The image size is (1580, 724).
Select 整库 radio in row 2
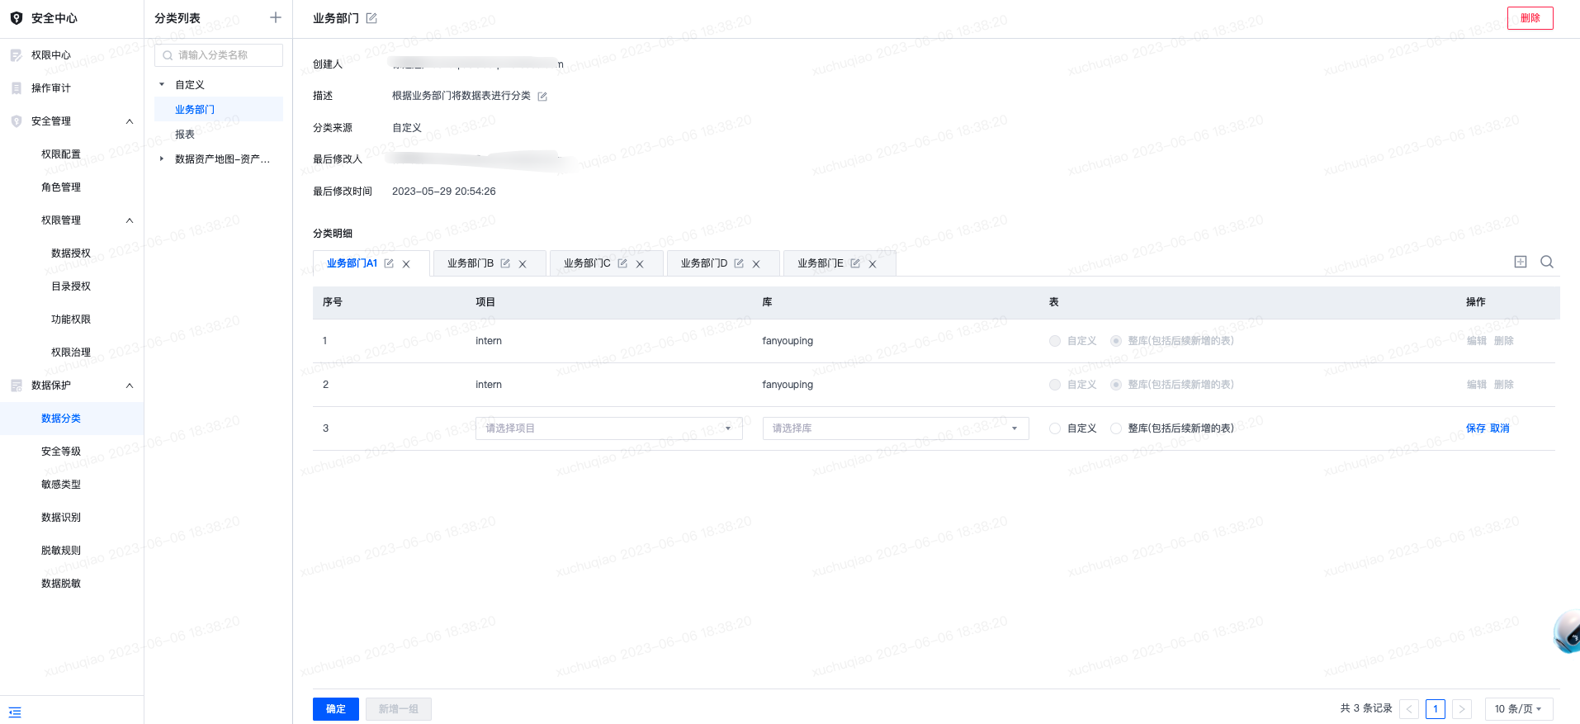[x=1116, y=385]
